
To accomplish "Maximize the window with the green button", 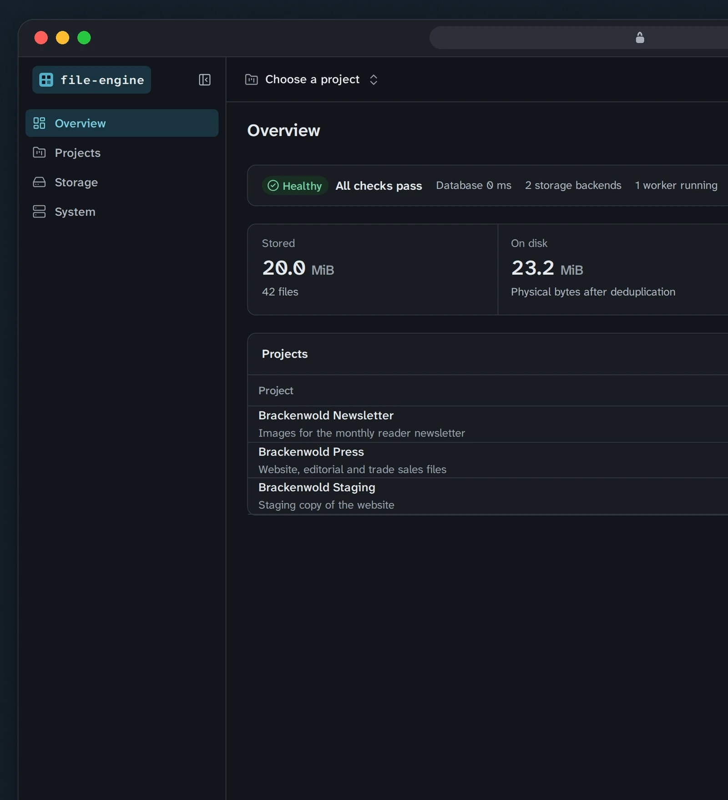I will 84,38.
